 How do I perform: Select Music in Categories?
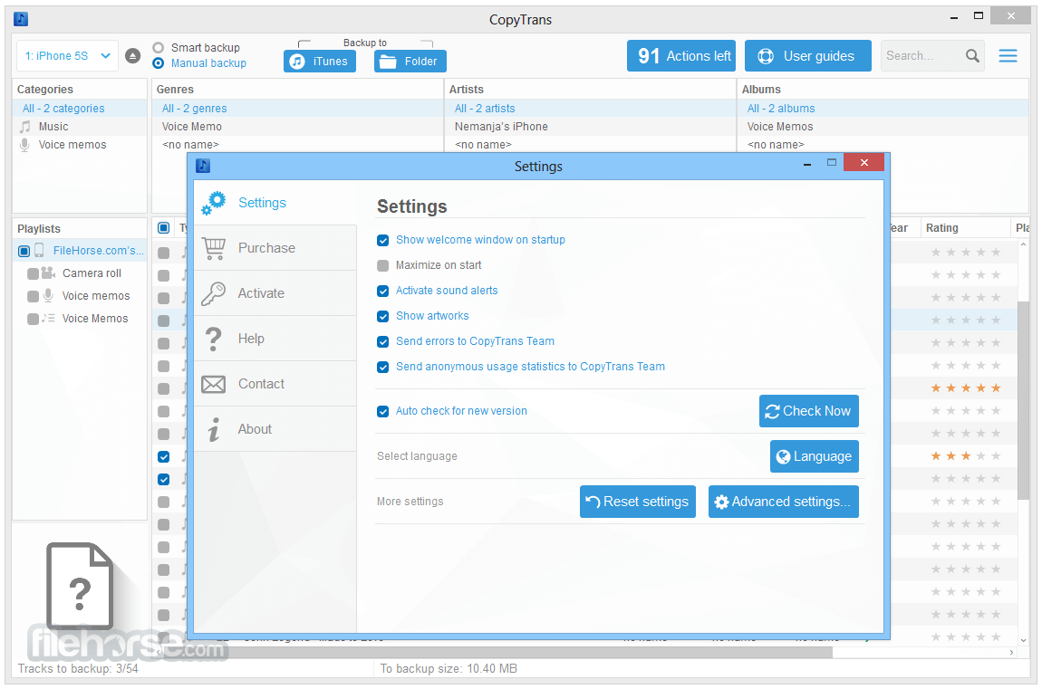pos(80,126)
